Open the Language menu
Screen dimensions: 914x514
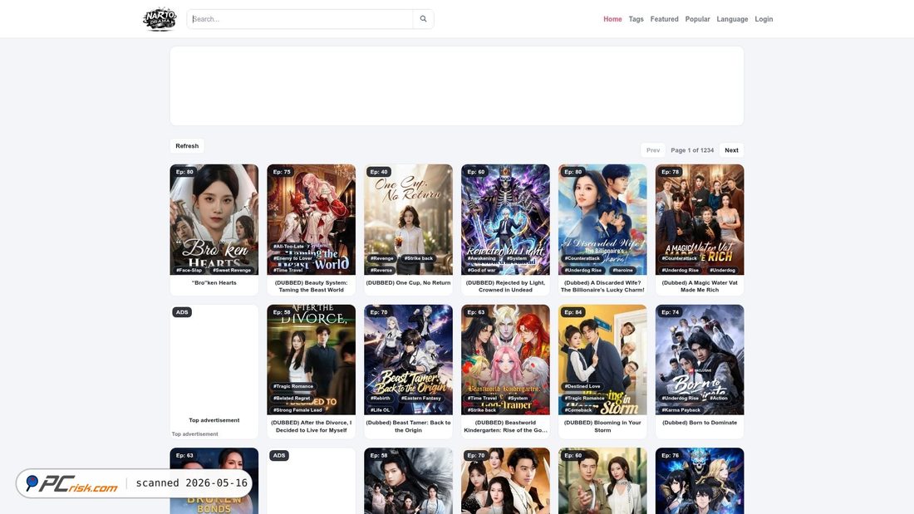click(732, 19)
